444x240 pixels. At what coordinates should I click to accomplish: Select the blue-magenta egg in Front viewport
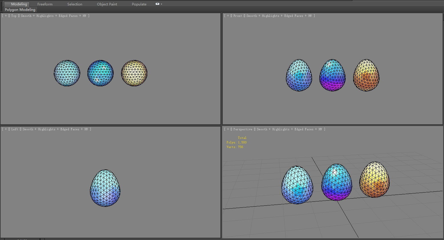(x=332, y=75)
